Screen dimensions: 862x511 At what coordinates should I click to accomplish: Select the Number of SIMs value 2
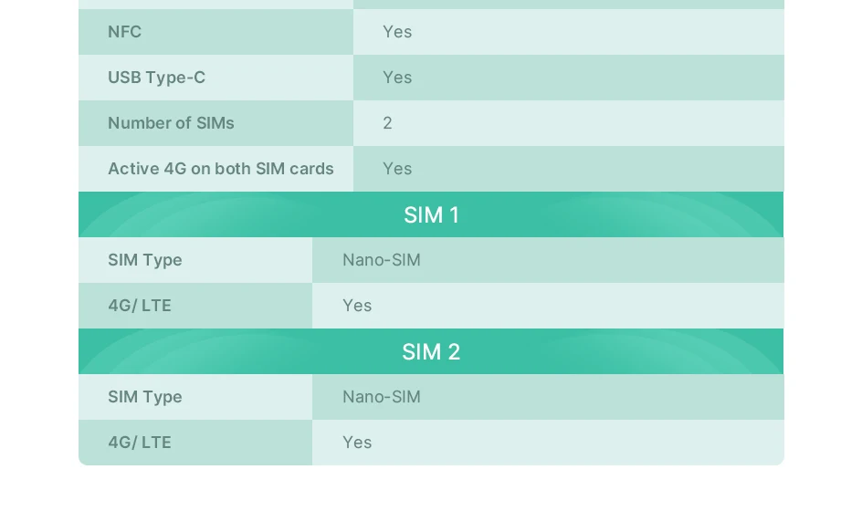569,123
